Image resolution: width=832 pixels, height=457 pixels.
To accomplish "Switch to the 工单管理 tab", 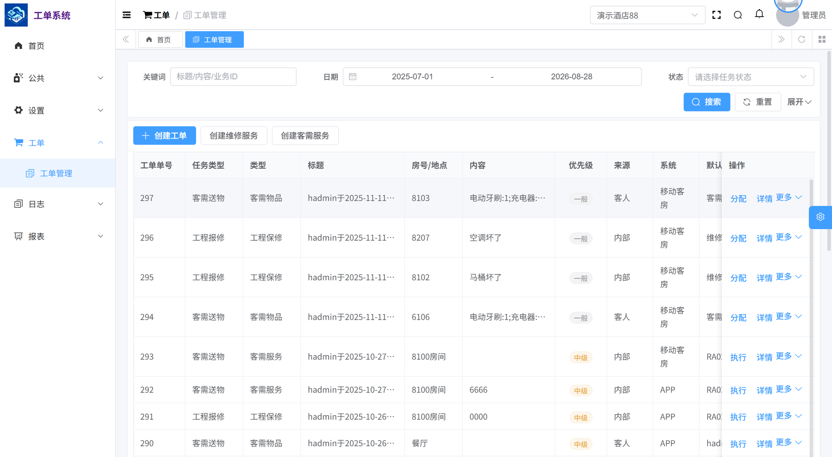I will pos(214,40).
